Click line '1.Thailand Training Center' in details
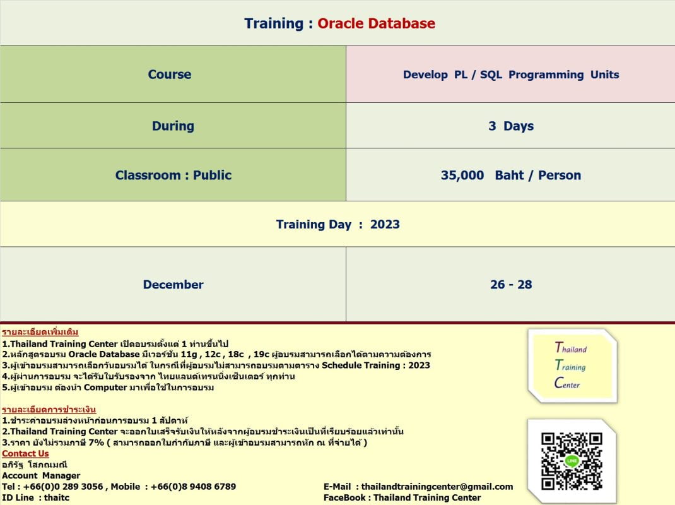This screenshot has height=505, width=675. pos(115,344)
